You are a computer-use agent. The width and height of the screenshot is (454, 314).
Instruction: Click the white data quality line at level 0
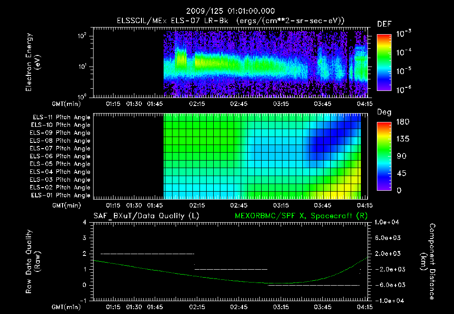coord(313,285)
